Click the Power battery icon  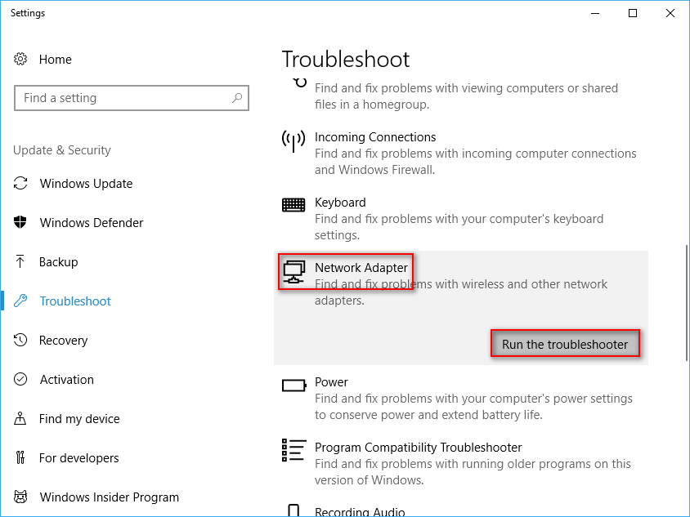tap(293, 383)
